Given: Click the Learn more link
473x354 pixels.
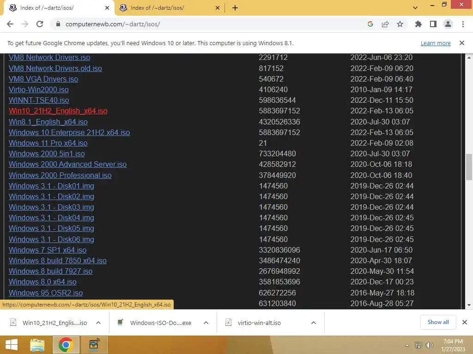Looking at the screenshot, I should [436, 43].
